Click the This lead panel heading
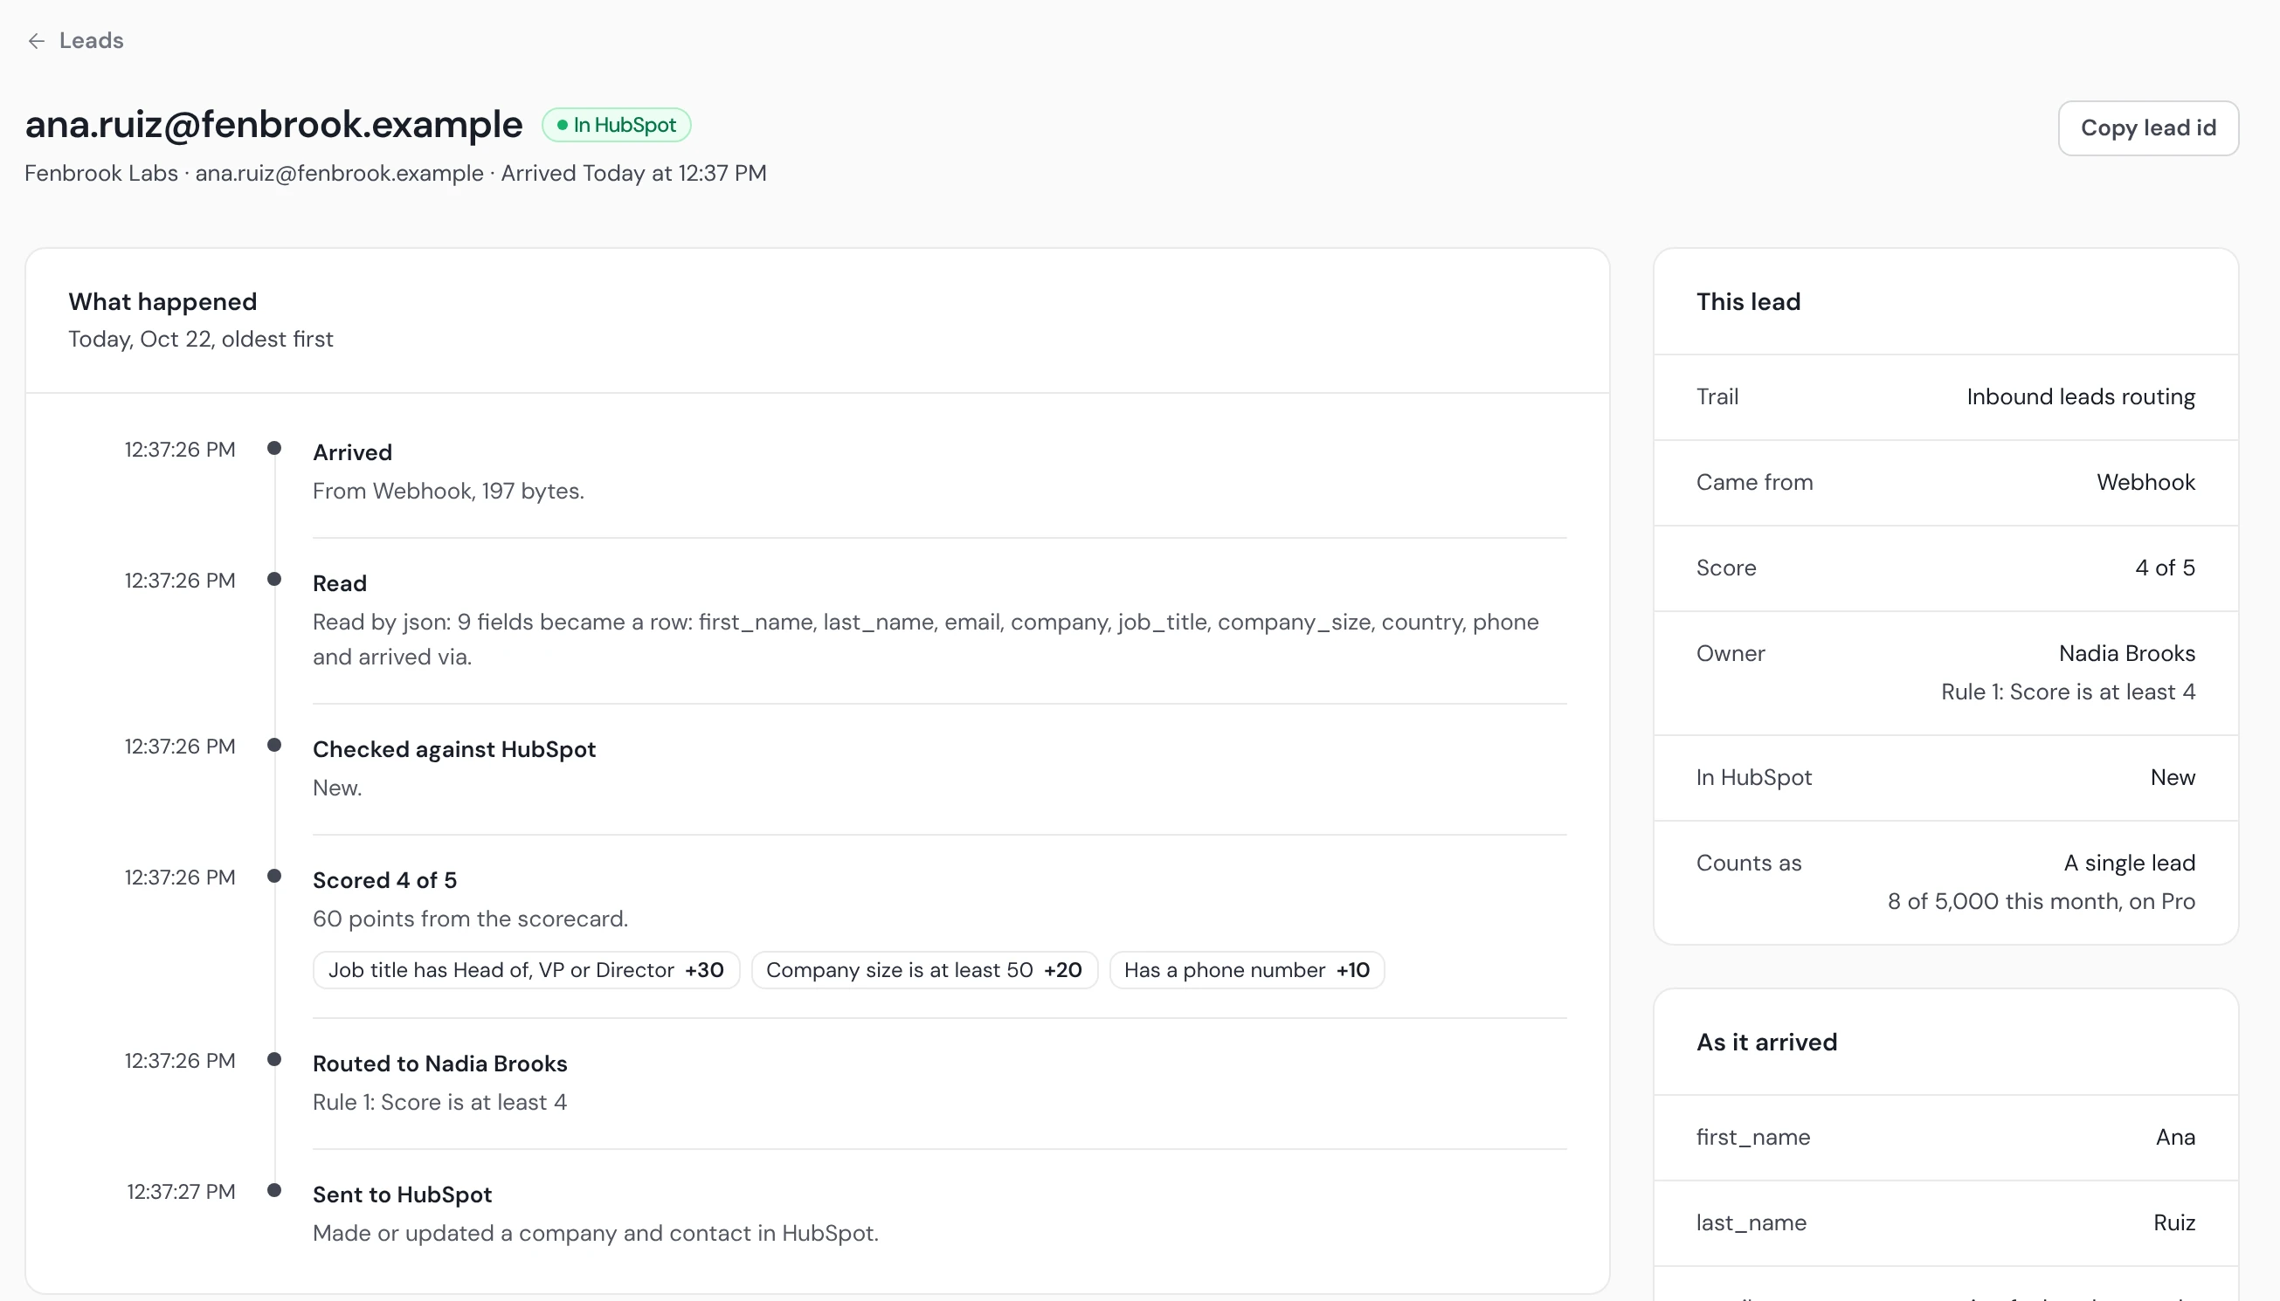This screenshot has width=2280, height=1301. 1748,302
